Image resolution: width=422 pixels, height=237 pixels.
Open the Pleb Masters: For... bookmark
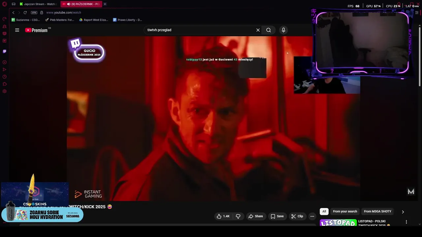(x=60, y=20)
